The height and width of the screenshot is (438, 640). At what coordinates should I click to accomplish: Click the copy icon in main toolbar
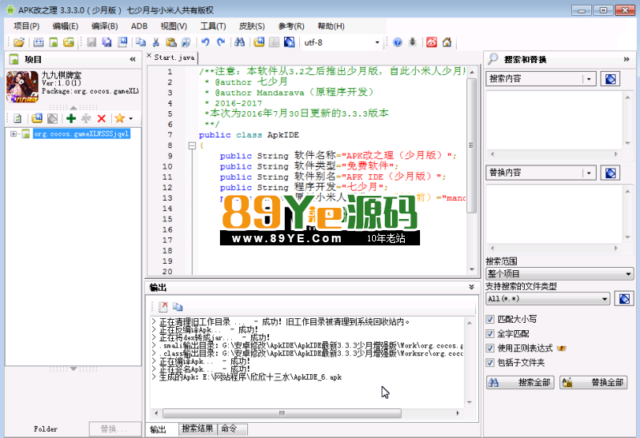click(x=141, y=42)
